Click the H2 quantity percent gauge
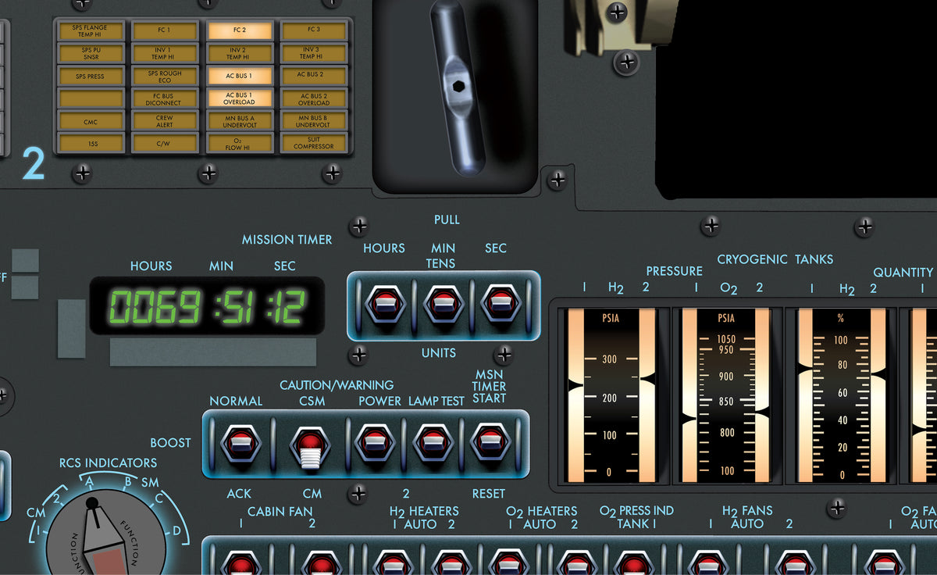The image size is (937, 575). (x=840, y=395)
